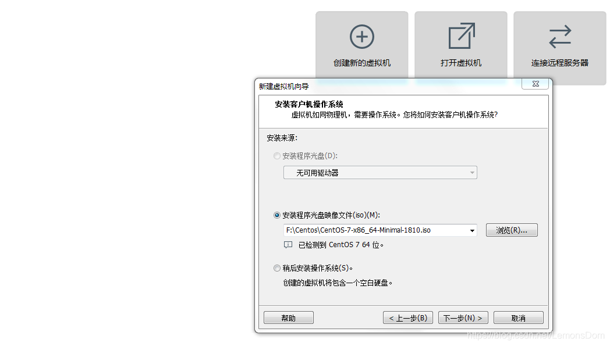Click the create new virtual machine plus icon
The image size is (610, 346).
362,37
